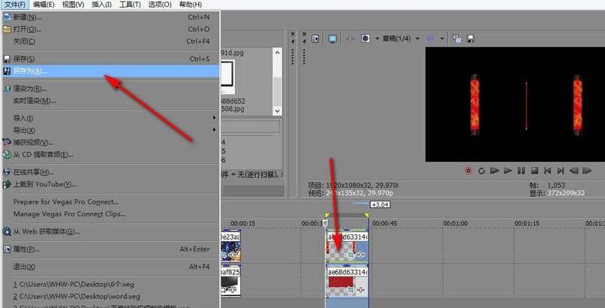Screen dimensions: 605x308
Task: Click the video output FX icon
Action: [351, 38]
